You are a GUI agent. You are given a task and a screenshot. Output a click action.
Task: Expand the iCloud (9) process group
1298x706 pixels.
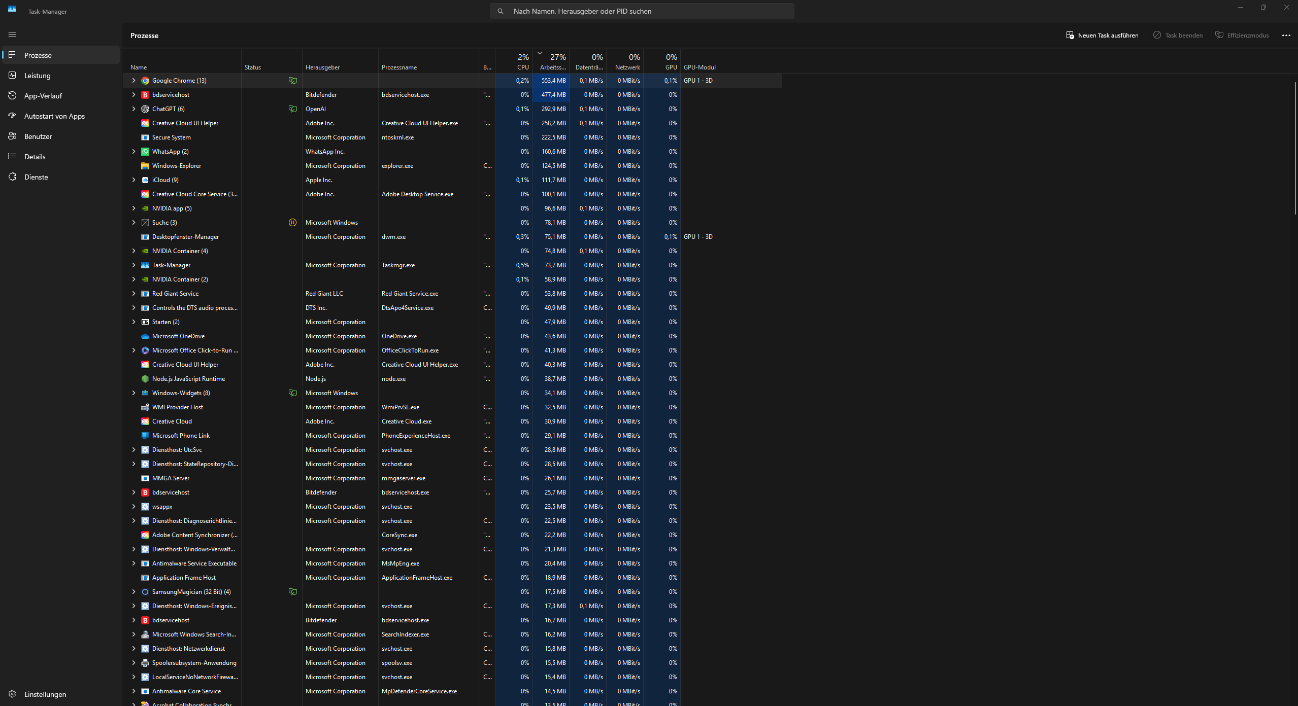[134, 180]
